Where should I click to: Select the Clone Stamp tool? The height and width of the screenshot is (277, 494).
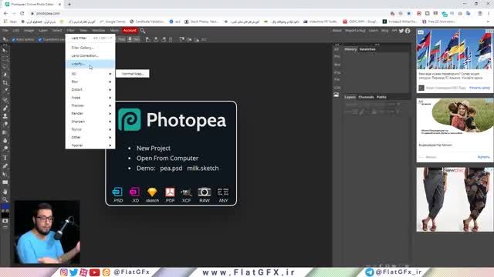[x=5, y=116]
